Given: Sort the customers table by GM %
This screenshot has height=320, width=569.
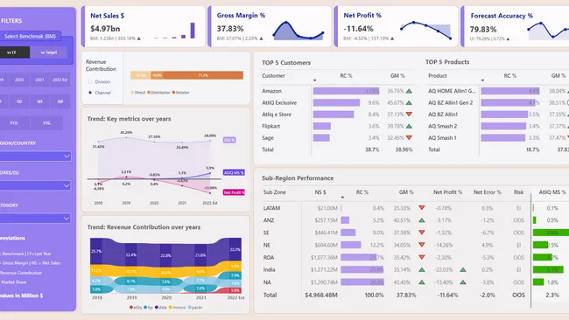Looking at the screenshot, I should click(x=397, y=76).
